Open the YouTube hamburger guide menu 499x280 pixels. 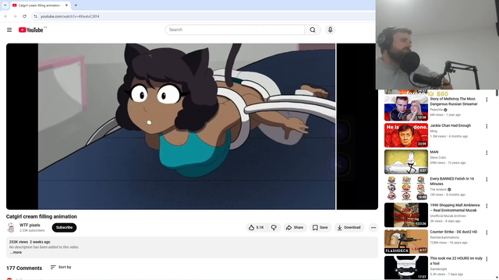pyautogui.click(x=9, y=30)
